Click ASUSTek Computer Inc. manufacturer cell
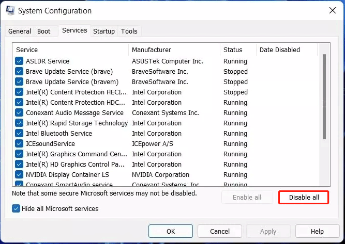The image size is (345, 244). (x=168, y=61)
